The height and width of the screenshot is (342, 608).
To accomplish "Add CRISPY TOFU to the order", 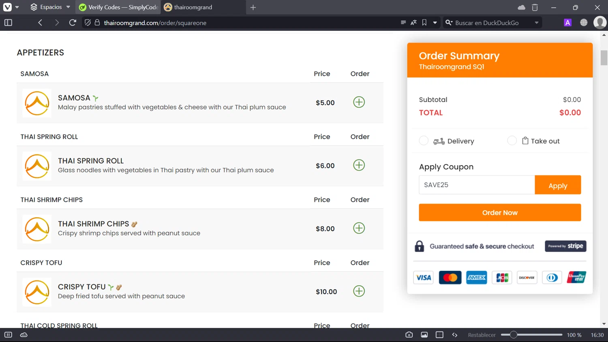I will click(359, 291).
